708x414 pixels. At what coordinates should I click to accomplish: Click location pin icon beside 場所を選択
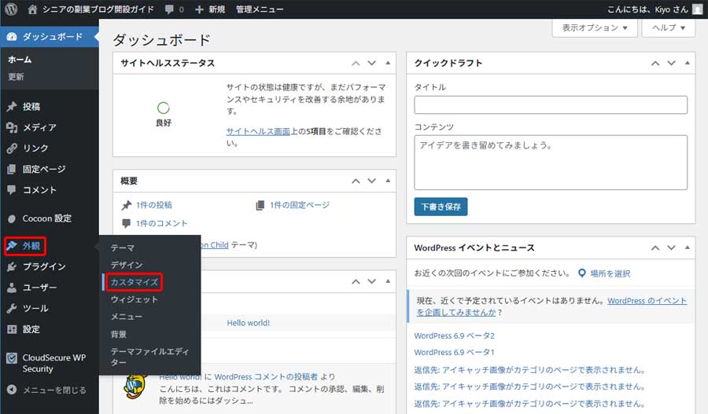pyautogui.click(x=582, y=273)
